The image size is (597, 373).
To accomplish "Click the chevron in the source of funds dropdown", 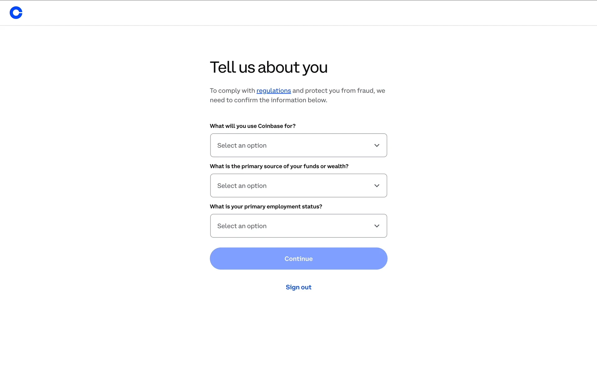I will 377,186.
